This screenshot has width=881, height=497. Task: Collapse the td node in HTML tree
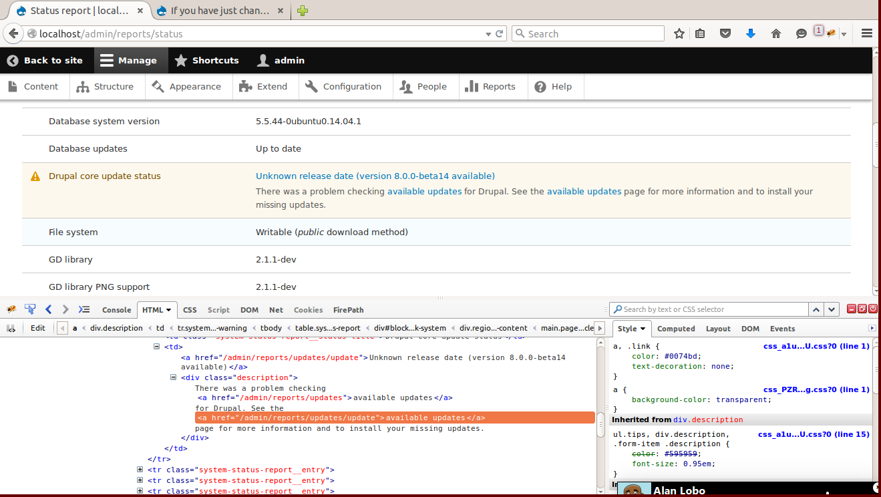[x=157, y=347]
